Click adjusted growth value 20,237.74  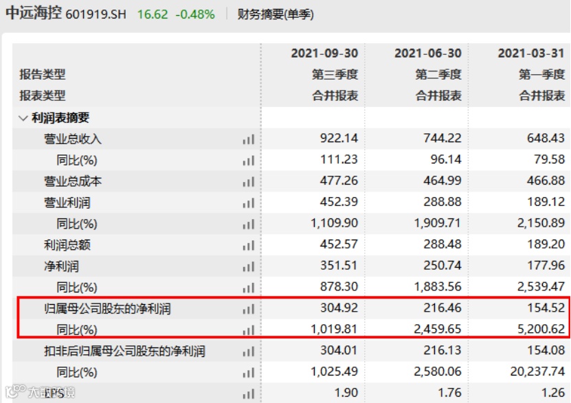coord(537,371)
